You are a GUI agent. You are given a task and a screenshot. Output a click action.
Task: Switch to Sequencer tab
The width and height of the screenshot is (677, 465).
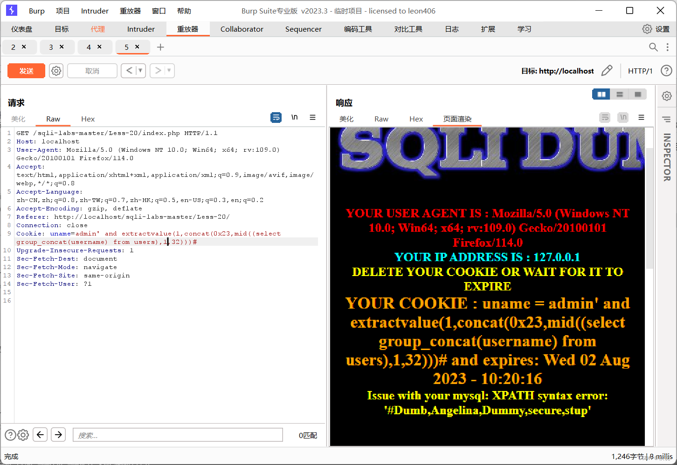click(304, 29)
